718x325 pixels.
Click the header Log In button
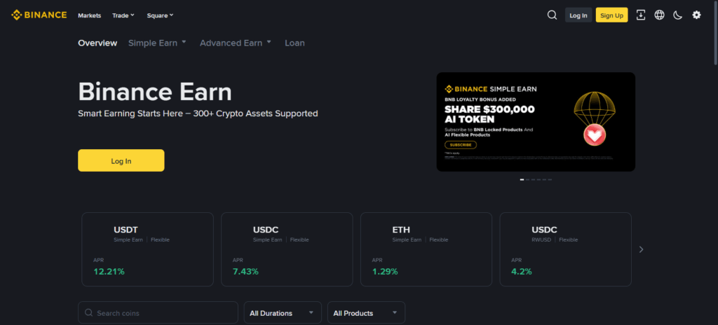(x=578, y=15)
